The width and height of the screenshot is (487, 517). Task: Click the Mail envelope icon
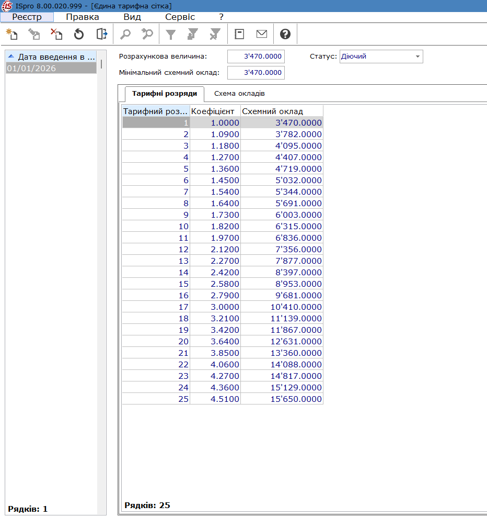click(x=262, y=34)
